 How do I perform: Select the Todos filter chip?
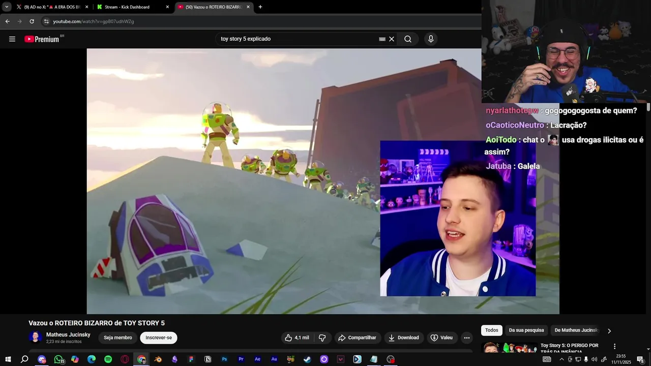pos(492,330)
